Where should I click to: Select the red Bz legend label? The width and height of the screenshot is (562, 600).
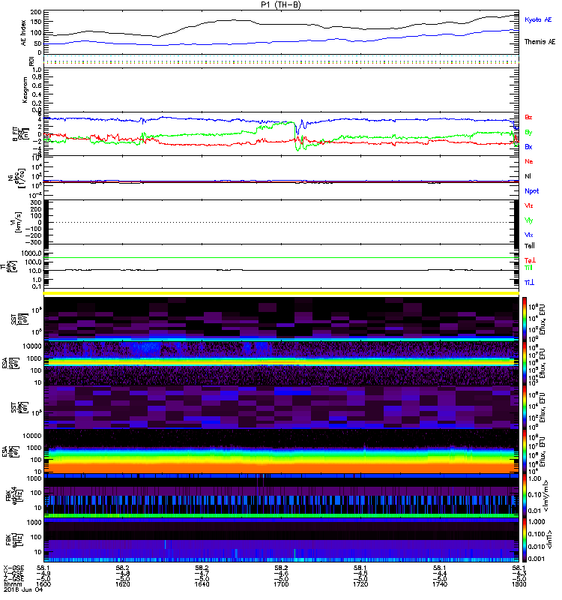(528, 118)
